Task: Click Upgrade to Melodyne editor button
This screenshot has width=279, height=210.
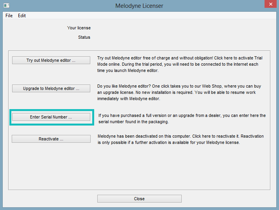Action: pyautogui.click(x=51, y=88)
